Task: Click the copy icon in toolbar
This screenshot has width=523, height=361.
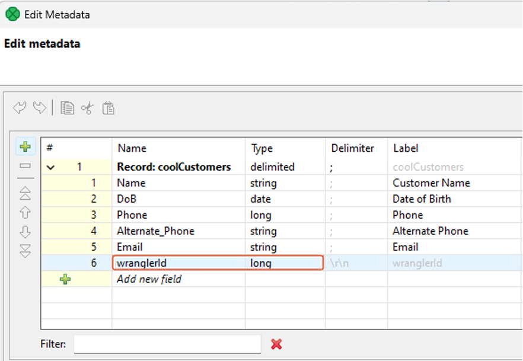Action: pyautogui.click(x=68, y=108)
